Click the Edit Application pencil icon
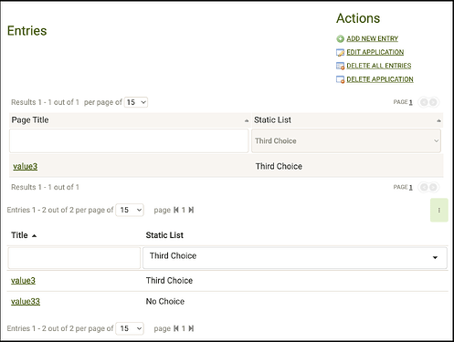Screen dimensions: 454x342 point(340,53)
